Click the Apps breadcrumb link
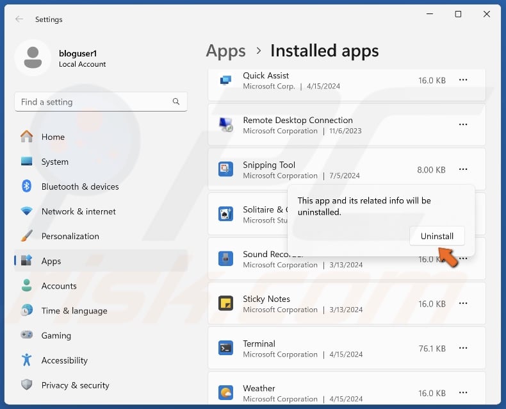Screen dimensions: 506x409 (226, 51)
